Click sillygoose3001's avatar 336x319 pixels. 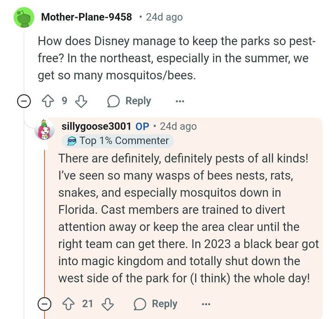(x=45, y=129)
